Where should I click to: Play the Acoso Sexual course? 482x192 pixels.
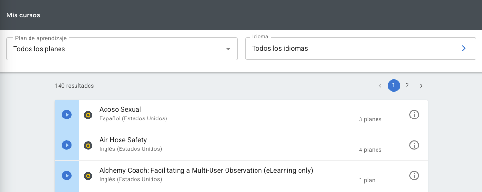(x=67, y=115)
